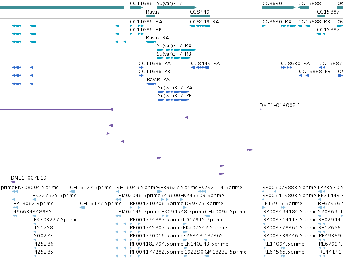This screenshot has height=258, width=343.
Task: Select the CG11686-RB transcript glyph
Action: (137, 34)
